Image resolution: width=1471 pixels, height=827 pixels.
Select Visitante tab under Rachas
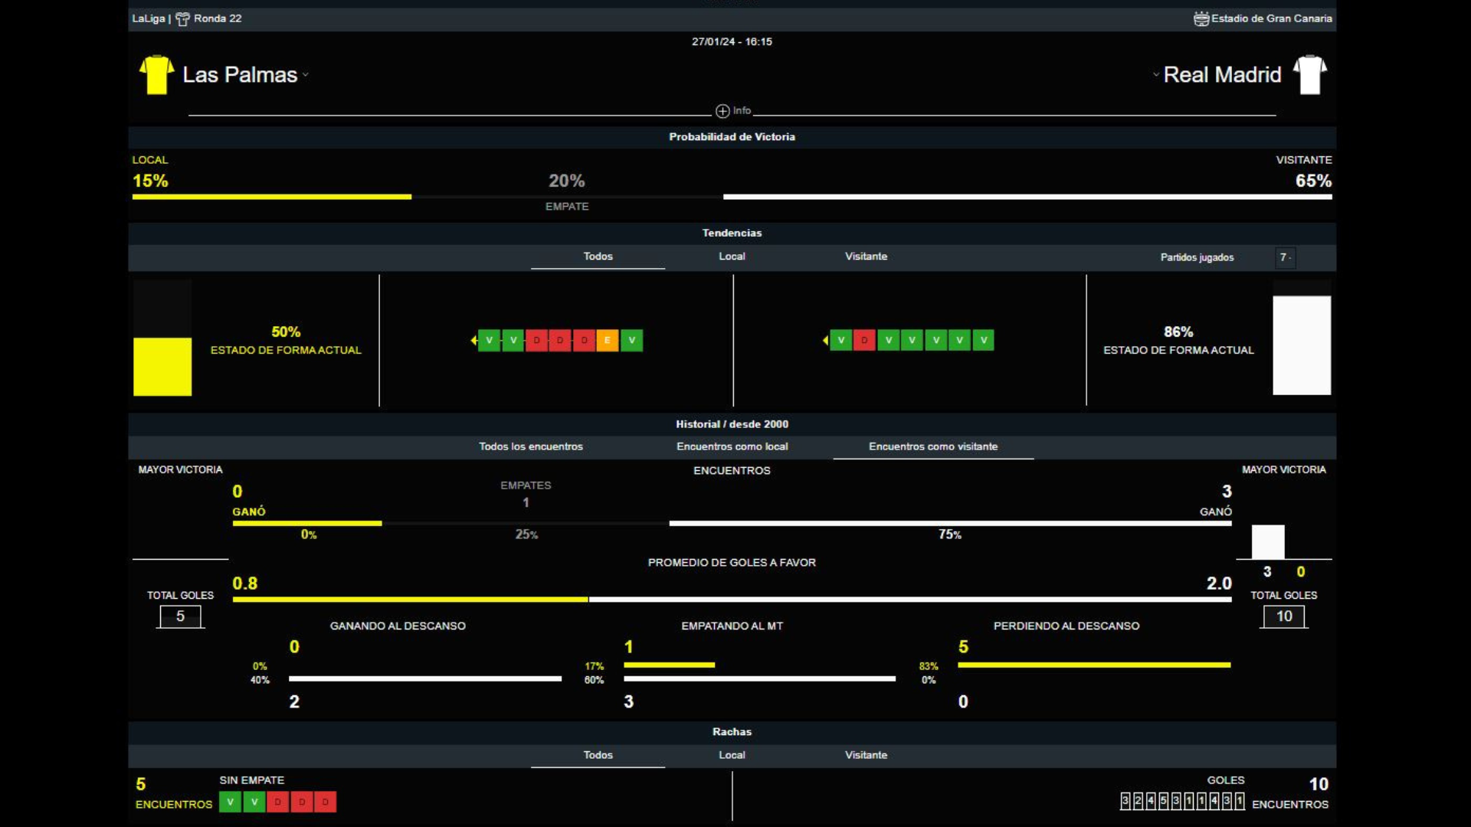pos(866,755)
